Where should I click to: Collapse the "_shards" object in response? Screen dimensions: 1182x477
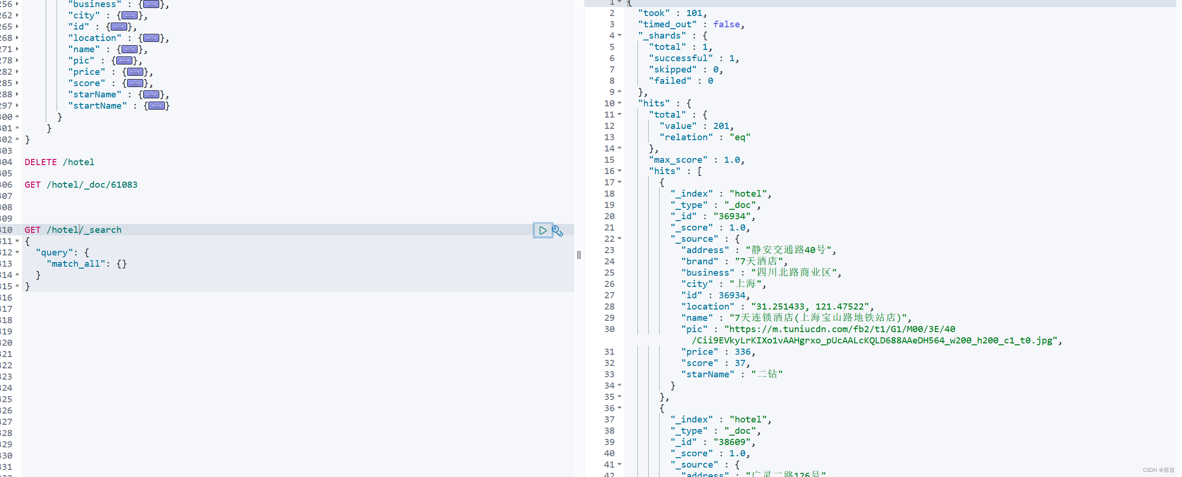(620, 35)
